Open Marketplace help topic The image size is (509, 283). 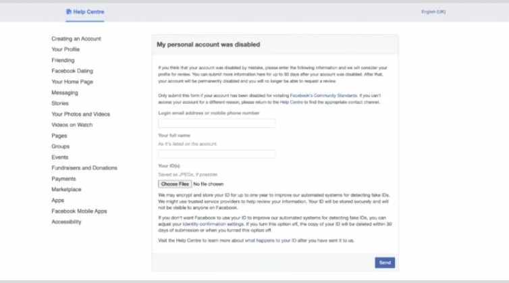tap(67, 189)
